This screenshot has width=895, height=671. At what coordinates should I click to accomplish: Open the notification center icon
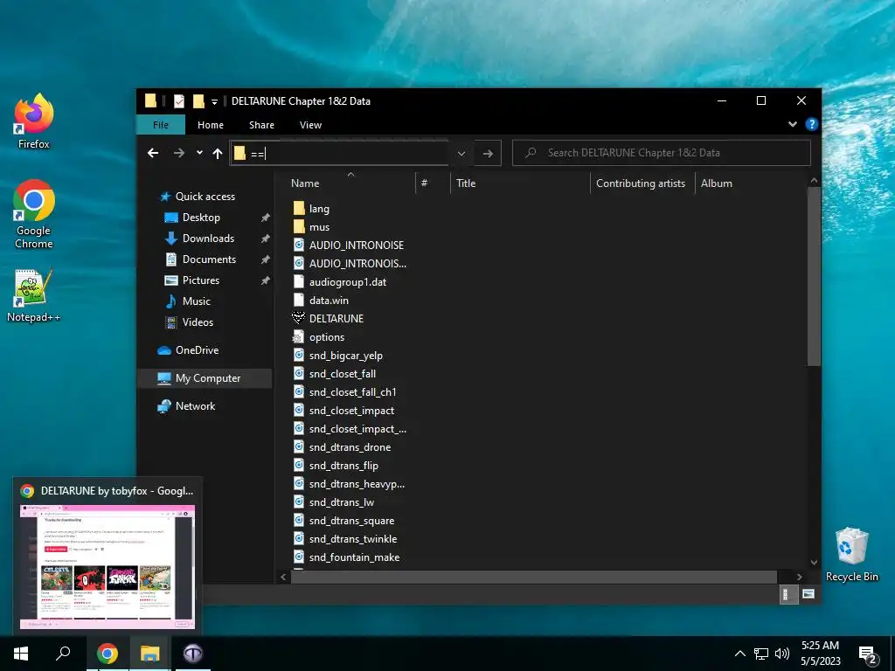pyautogui.click(x=868, y=655)
